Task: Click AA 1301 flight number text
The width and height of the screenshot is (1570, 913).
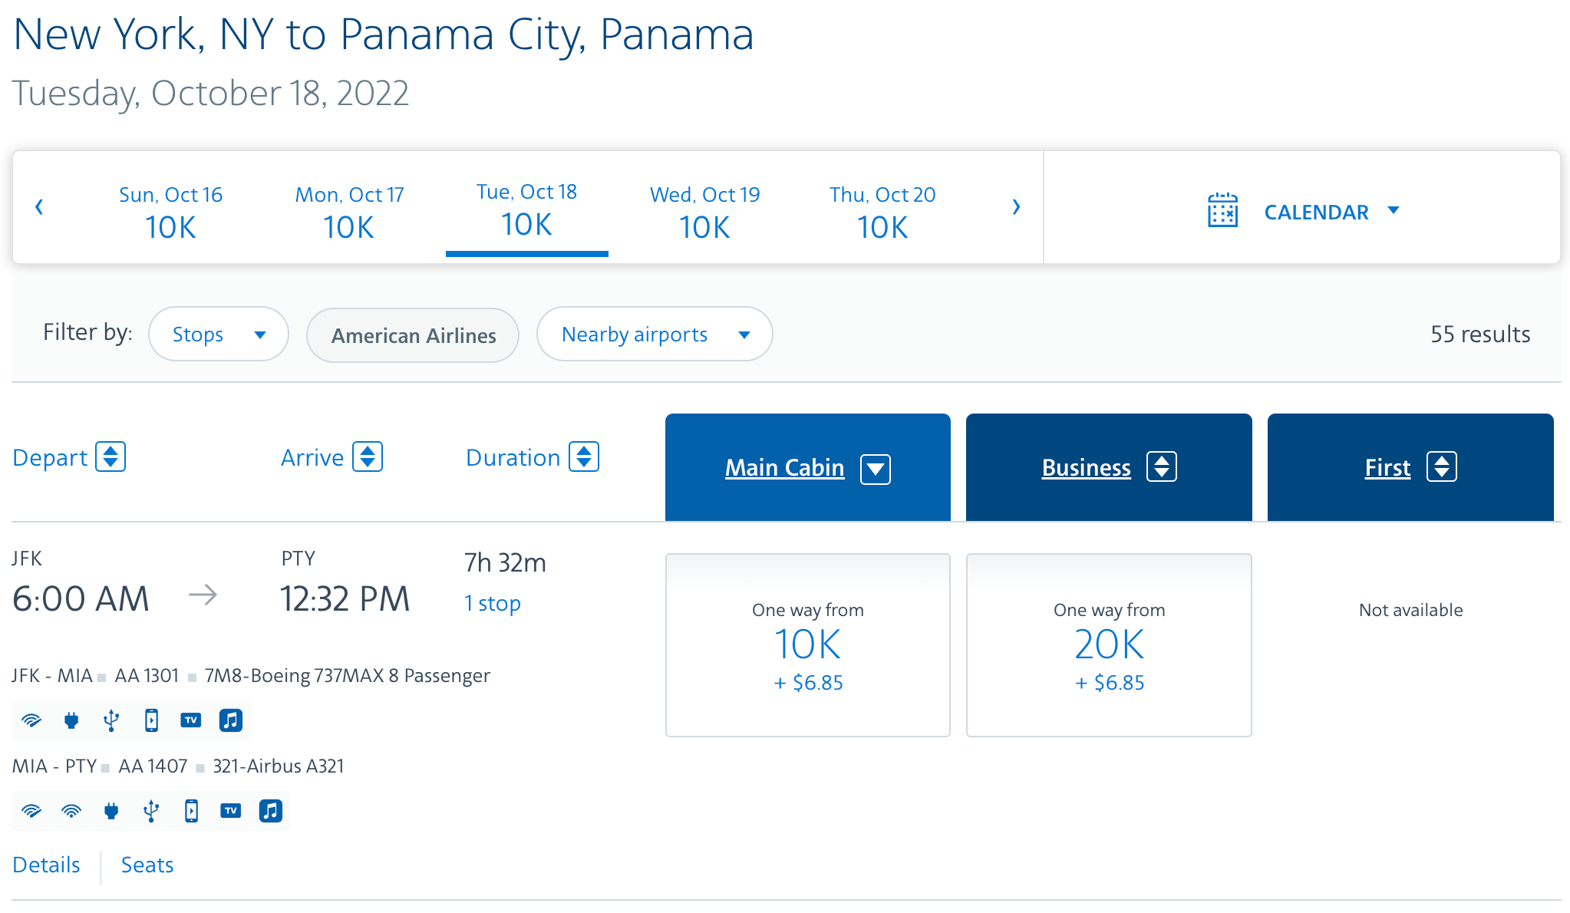Action: click(147, 676)
